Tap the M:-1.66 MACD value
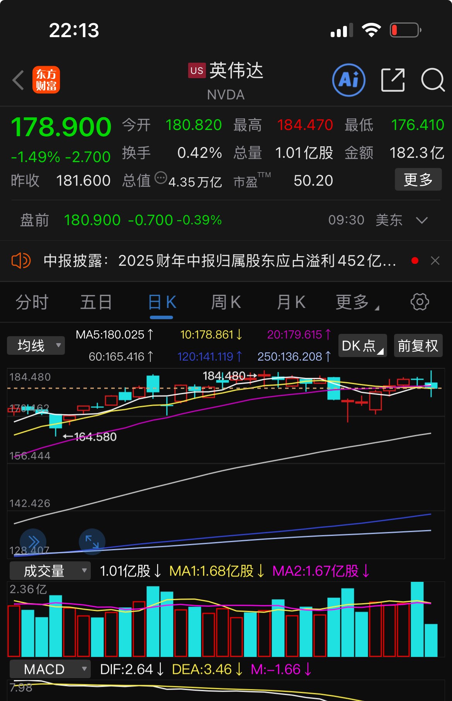Viewport: 452px width, 701px height. coord(281,669)
